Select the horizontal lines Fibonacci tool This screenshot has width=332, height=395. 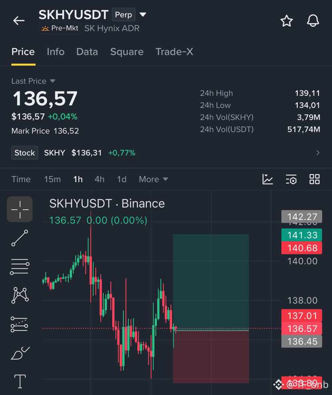click(x=20, y=267)
